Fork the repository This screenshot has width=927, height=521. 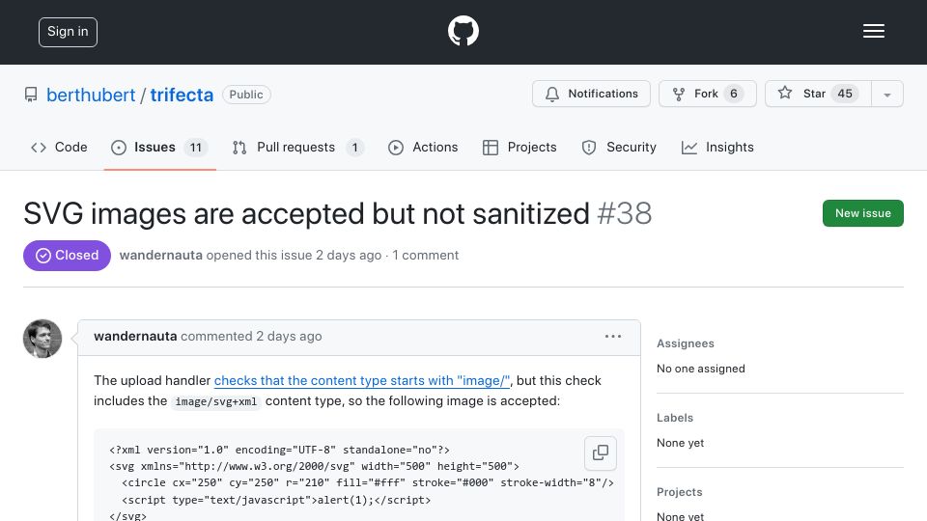(708, 94)
